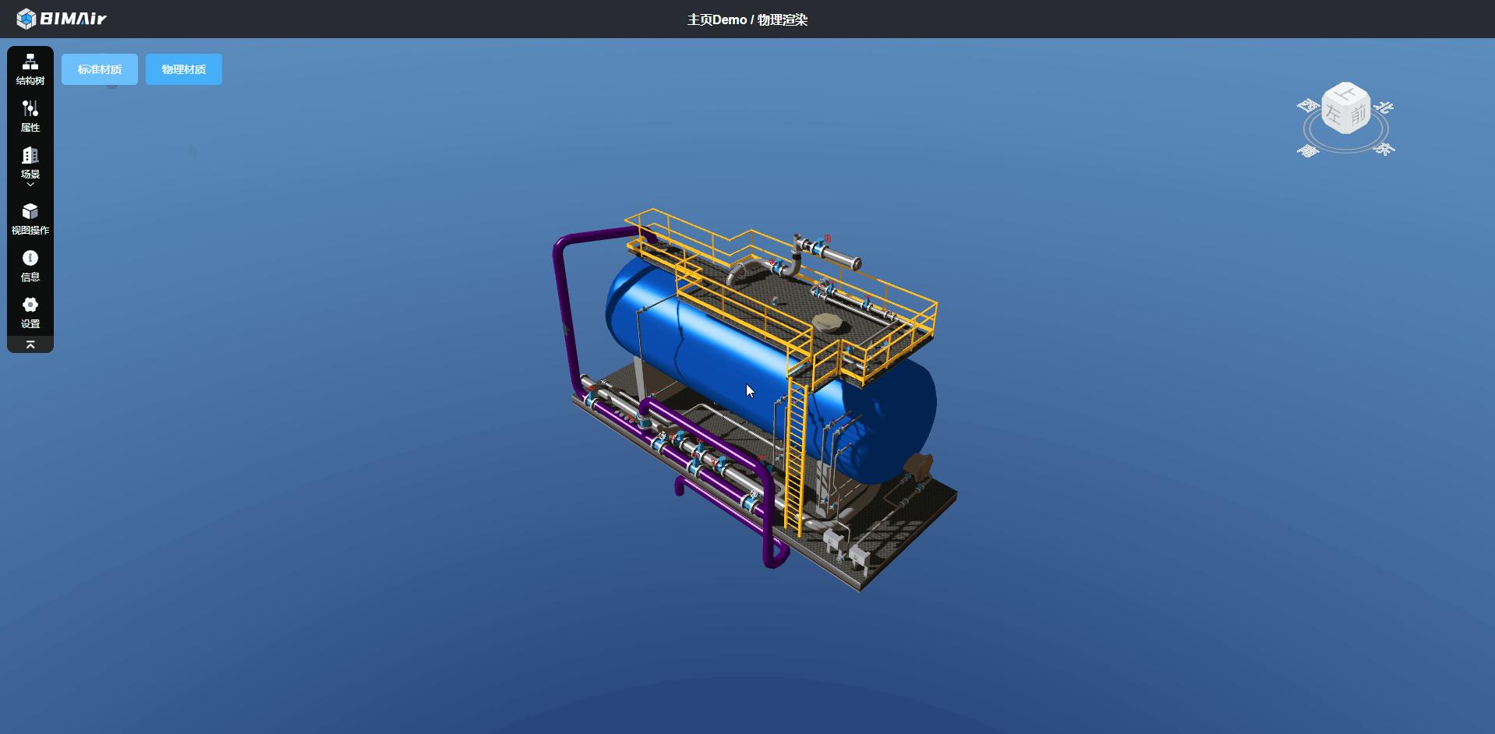1495x734 pixels.
Task: Open the 视图操作 view operations tool
Action: point(30,219)
